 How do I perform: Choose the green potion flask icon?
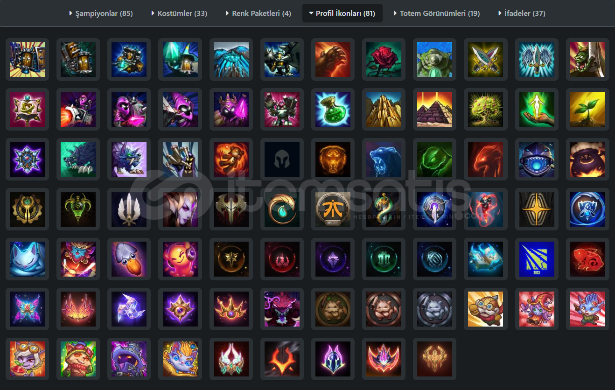click(x=333, y=109)
